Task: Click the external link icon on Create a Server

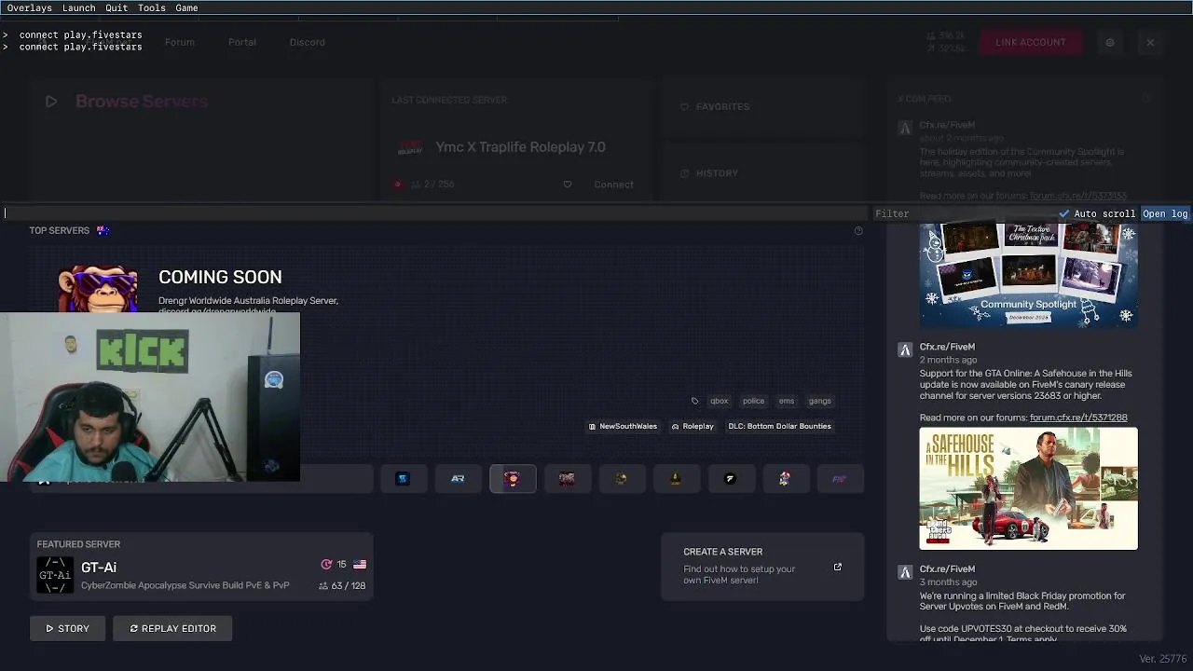Action: tap(837, 567)
